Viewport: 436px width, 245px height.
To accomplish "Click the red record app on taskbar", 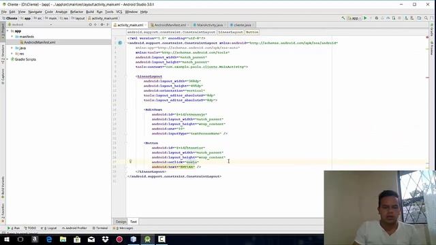I will tap(119, 239).
